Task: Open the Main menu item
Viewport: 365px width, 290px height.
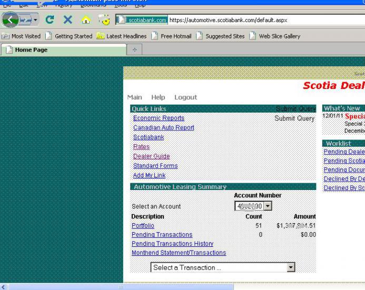Action: 134,97
